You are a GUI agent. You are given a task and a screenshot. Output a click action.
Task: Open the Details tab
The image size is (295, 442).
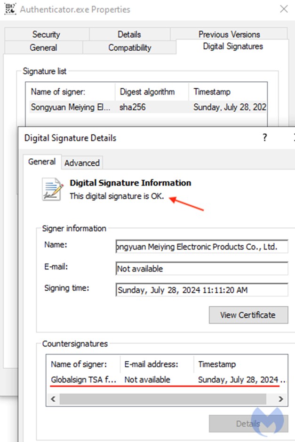coord(129,34)
